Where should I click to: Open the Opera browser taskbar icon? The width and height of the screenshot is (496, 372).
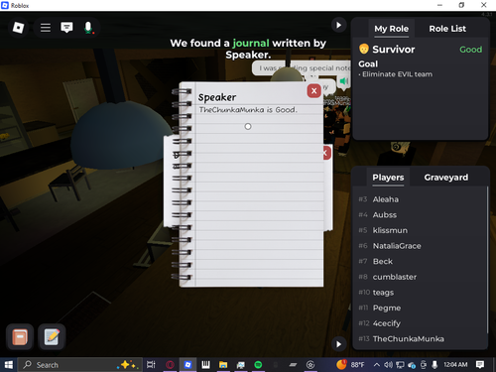170,365
